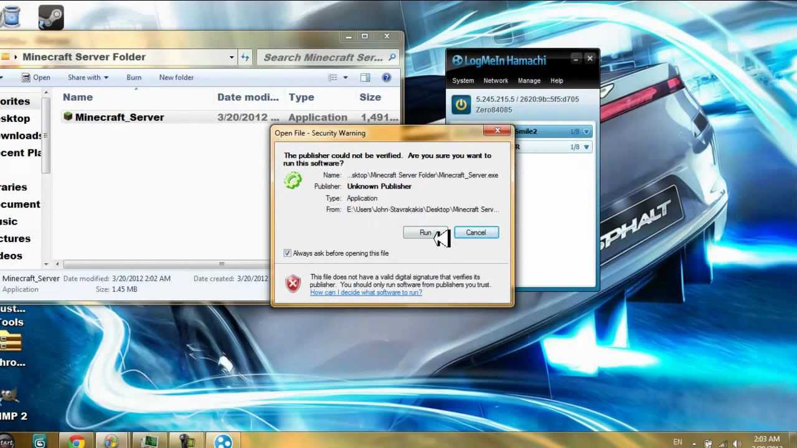Click the EN language indicator in taskbar
This screenshot has width=797, height=448.
point(677,442)
